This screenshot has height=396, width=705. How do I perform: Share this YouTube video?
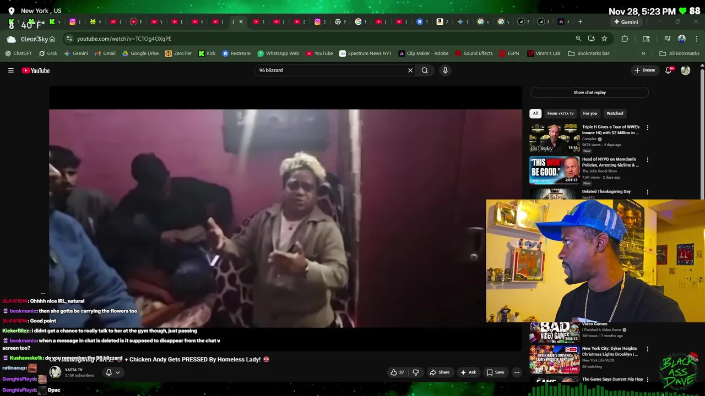(x=440, y=372)
